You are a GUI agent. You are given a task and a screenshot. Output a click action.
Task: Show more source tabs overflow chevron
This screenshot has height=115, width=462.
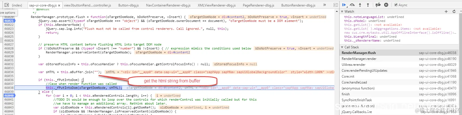coord(325,5)
